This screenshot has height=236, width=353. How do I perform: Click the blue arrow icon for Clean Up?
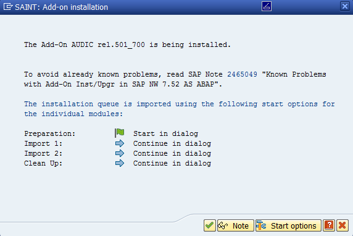(120, 163)
